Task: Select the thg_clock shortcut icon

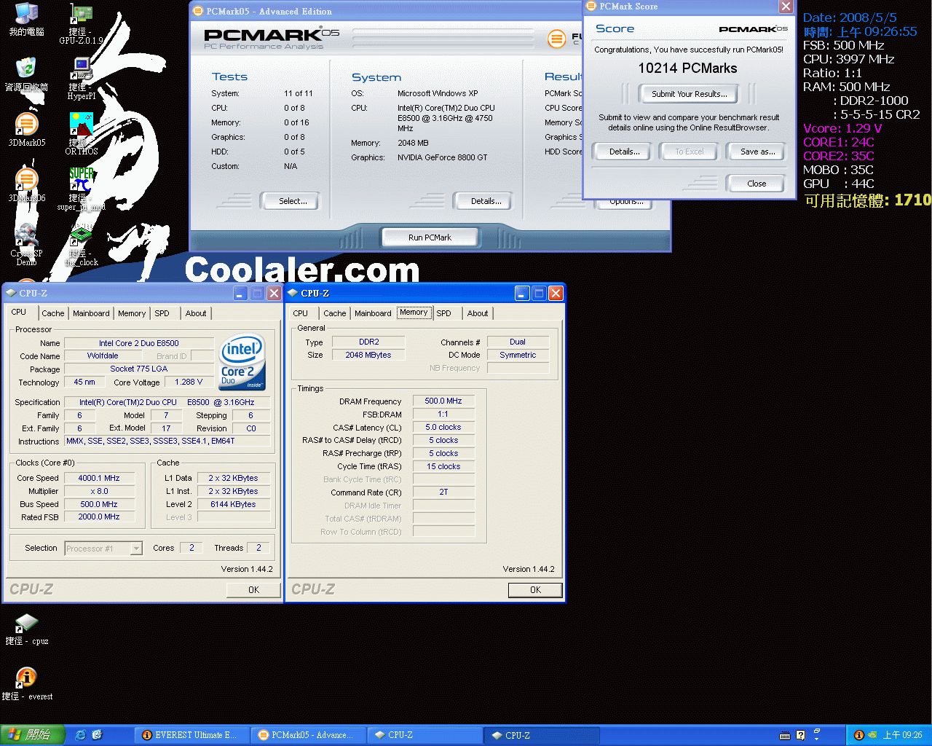Action: coord(81,245)
